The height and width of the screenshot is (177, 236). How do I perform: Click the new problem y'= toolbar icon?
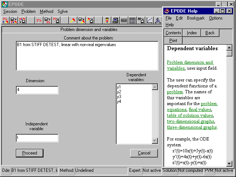(x=39, y=21)
